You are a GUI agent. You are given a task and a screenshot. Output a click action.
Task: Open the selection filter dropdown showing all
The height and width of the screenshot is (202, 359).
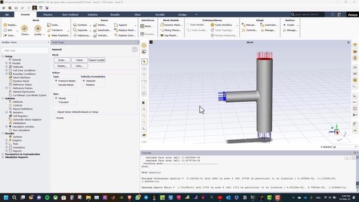click(345, 147)
